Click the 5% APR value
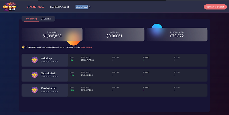229x115 pixels. coord(72,60)
